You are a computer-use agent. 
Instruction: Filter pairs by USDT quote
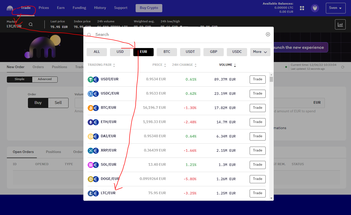tap(190, 52)
